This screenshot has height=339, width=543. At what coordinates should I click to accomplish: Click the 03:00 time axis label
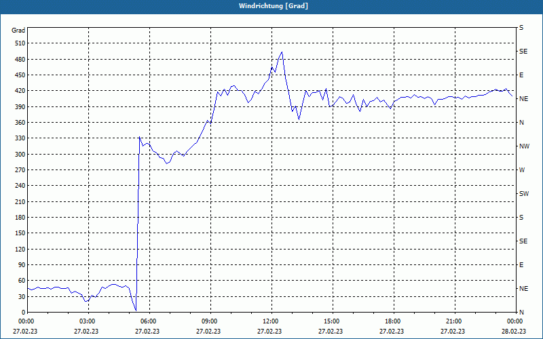(88, 321)
